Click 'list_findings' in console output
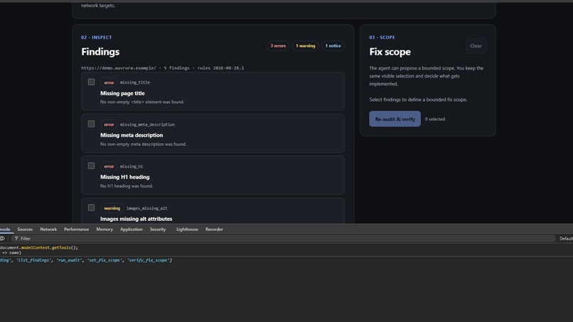 coord(33,260)
